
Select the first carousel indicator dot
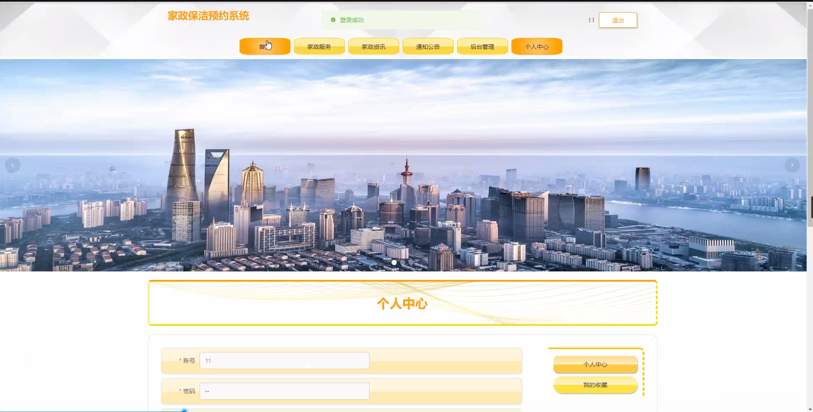point(394,262)
